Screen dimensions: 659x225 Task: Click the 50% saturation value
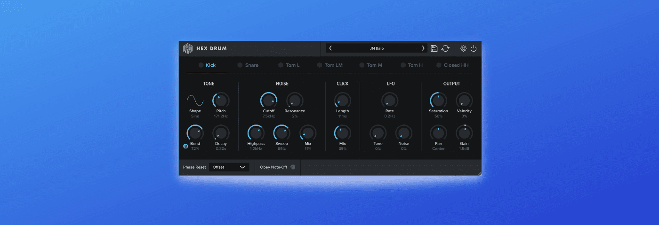coord(438,116)
